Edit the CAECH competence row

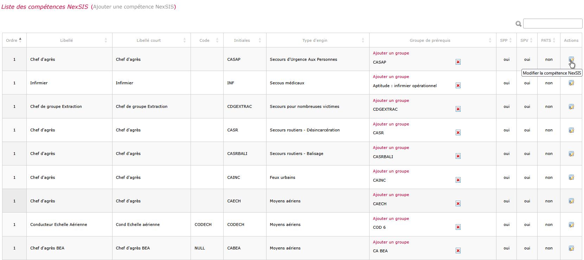571,201
